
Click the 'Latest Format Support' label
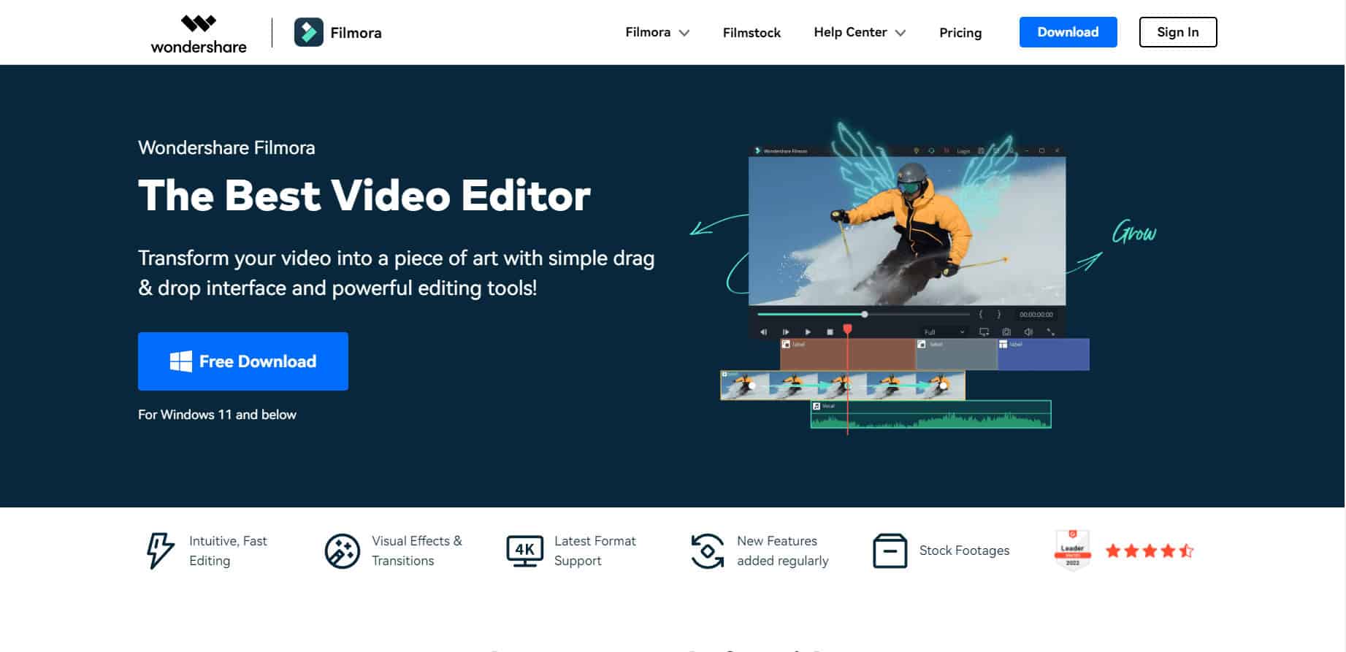click(595, 551)
